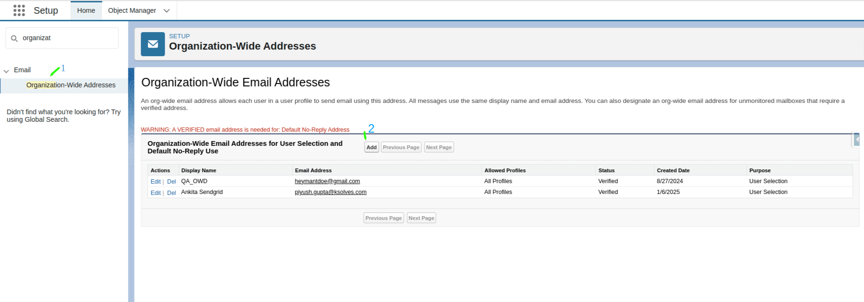
Task: Click the Purpose column header
Action: click(x=760, y=170)
